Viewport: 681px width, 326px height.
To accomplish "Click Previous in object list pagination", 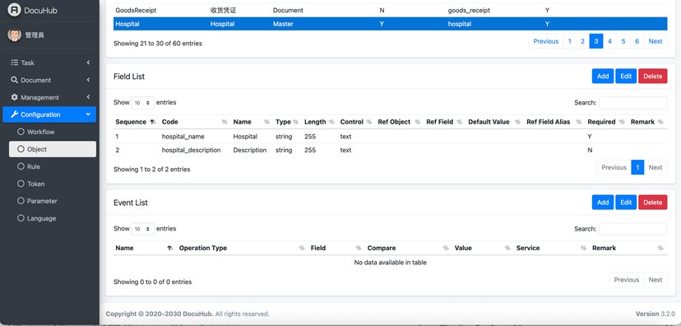I will [546, 41].
